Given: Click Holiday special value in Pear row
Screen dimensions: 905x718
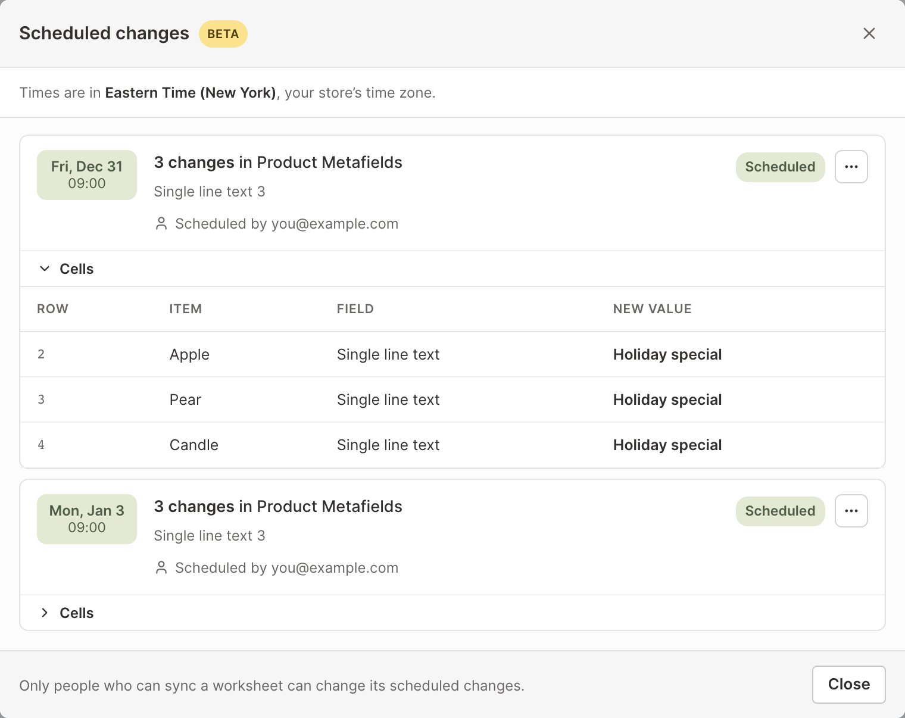Looking at the screenshot, I should coord(667,400).
